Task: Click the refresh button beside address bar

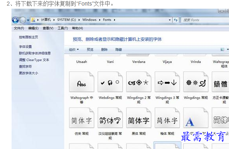Action: click(176, 20)
